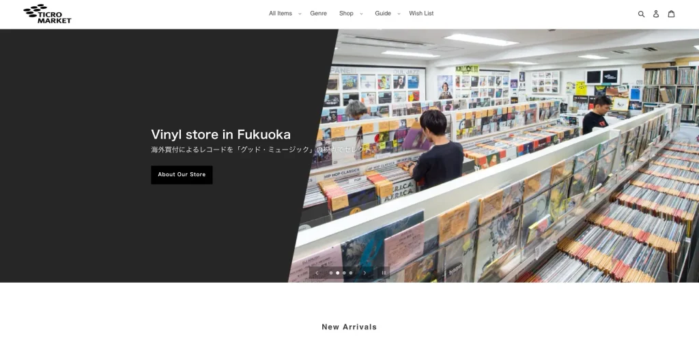The image size is (699, 347).
Task: Expand the Guide dropdown menu
Action: click(x=388, y=14)
